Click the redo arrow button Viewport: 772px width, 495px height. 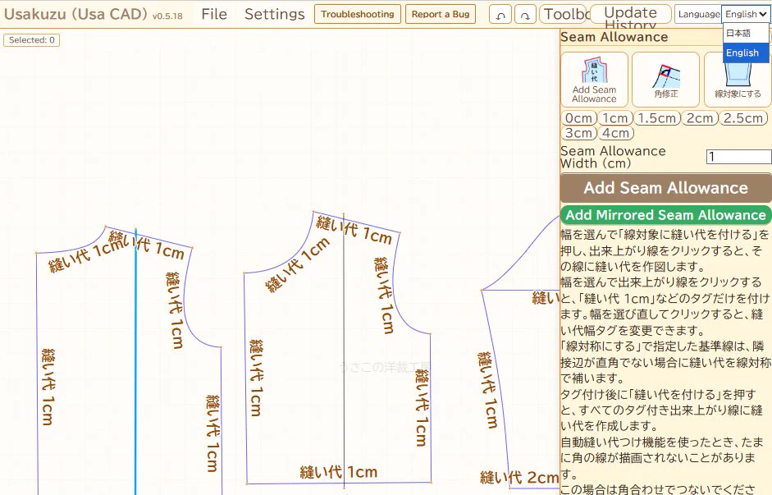pyautogui.click(x=525, y=15)
